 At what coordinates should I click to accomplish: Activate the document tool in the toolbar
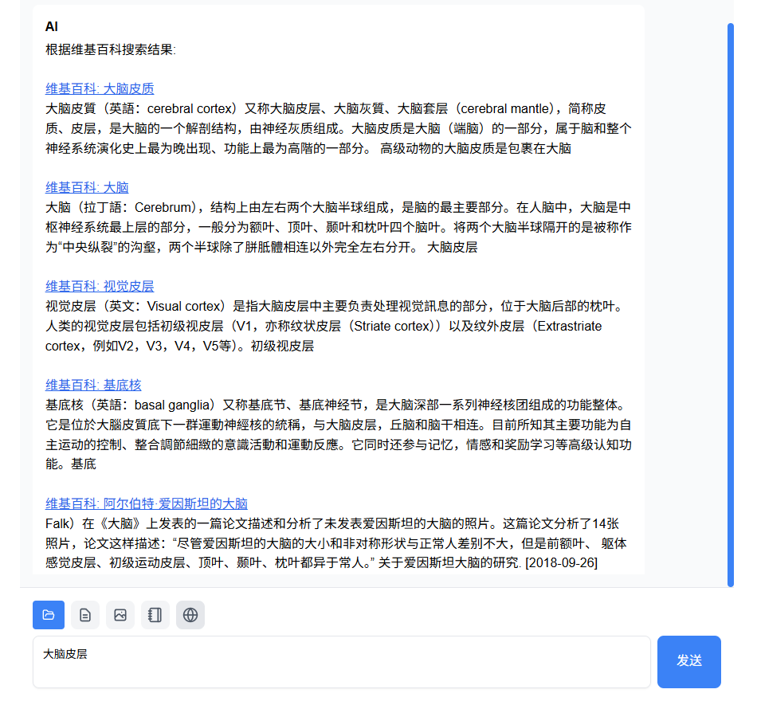point(85,614)
